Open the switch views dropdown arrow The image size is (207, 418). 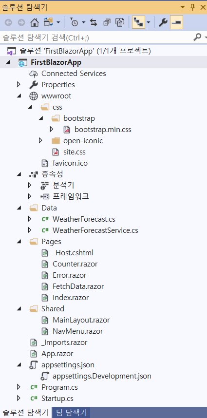pyautogui.click(x=58, y=23)
